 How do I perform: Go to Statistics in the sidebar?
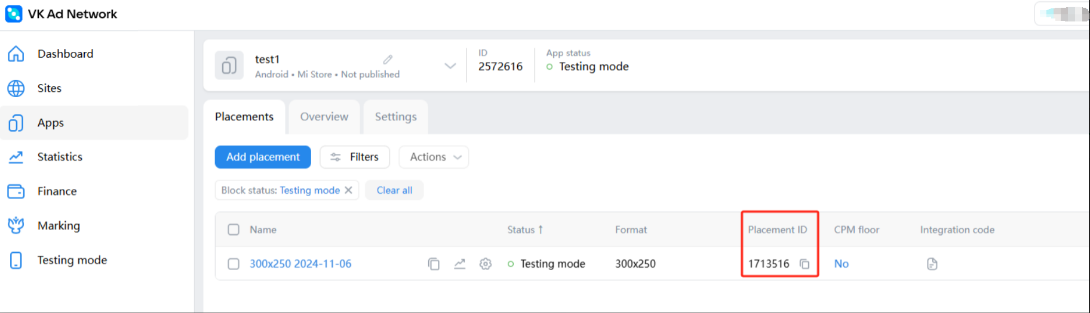[60, 157]
